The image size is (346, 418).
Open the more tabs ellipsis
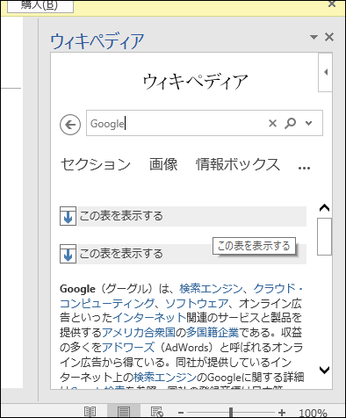pos(304,168)
